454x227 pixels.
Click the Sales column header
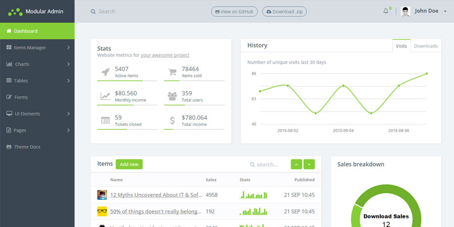point(211,180)
